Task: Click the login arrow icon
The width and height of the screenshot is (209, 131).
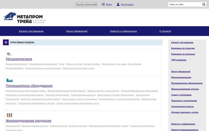Action: [103, 4]
